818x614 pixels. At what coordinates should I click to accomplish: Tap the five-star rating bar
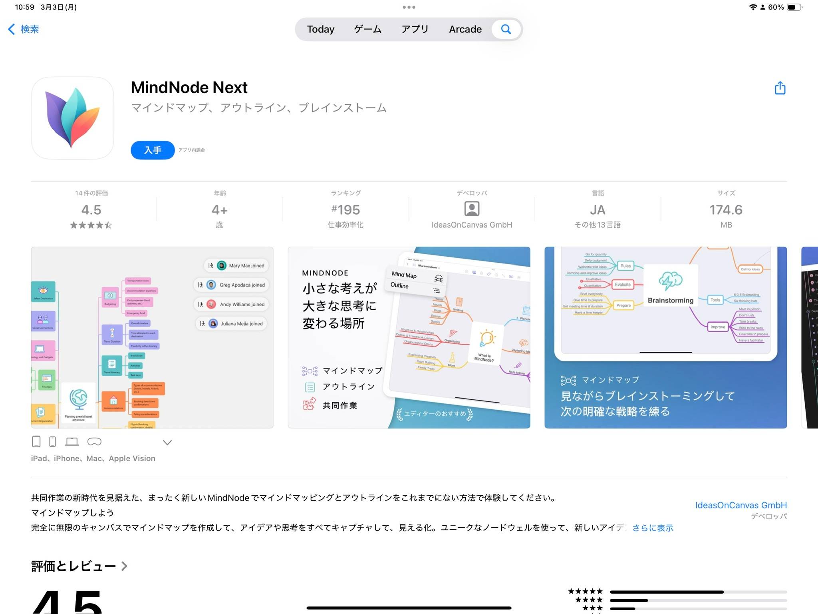tap(698, 592)
